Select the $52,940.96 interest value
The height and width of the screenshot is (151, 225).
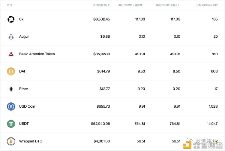[x=100, y=124]
